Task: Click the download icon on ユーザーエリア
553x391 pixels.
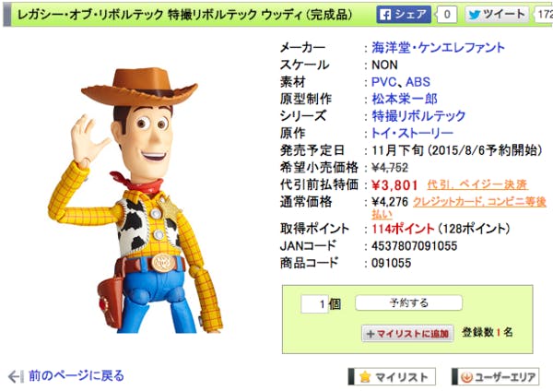Action: coord(466,377)
